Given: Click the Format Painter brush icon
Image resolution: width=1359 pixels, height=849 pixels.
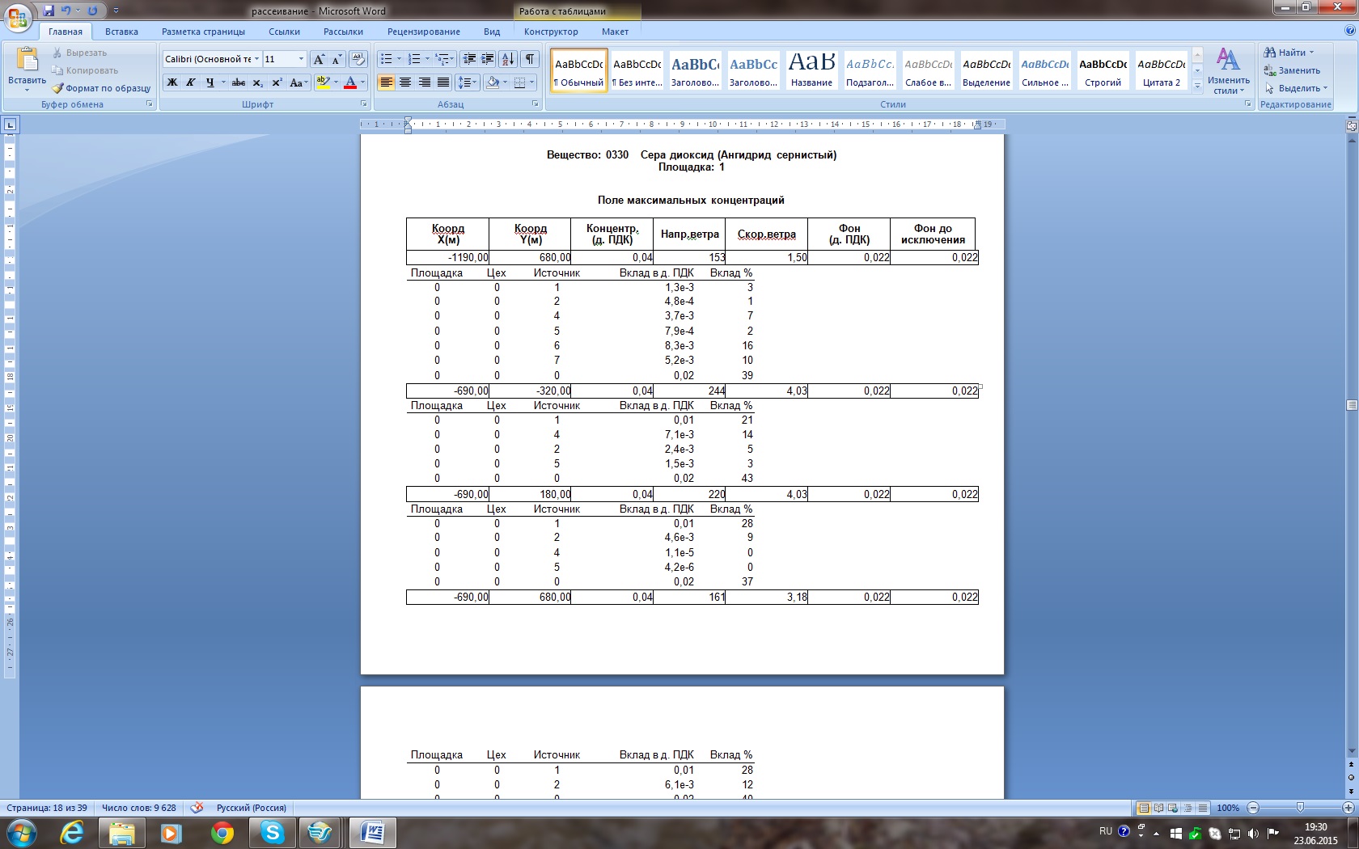Looking at the screenshot, I should tap(57, 88).
